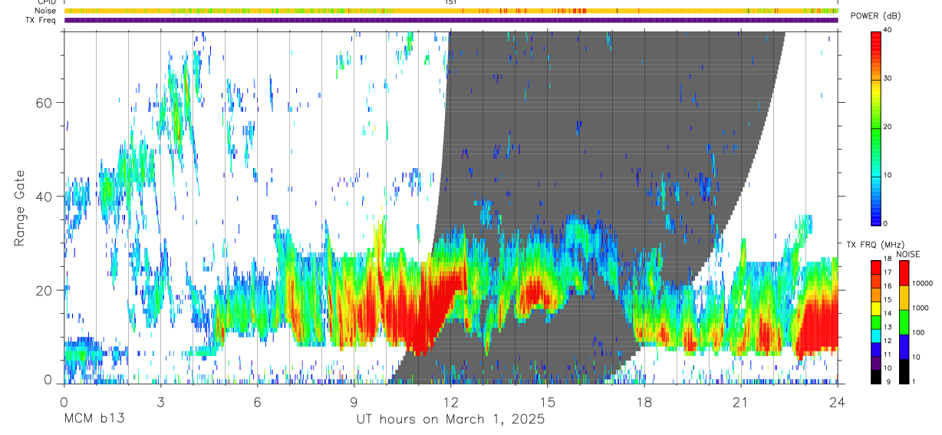Click the '3' tick on the UT hours axis

[161, 401]
